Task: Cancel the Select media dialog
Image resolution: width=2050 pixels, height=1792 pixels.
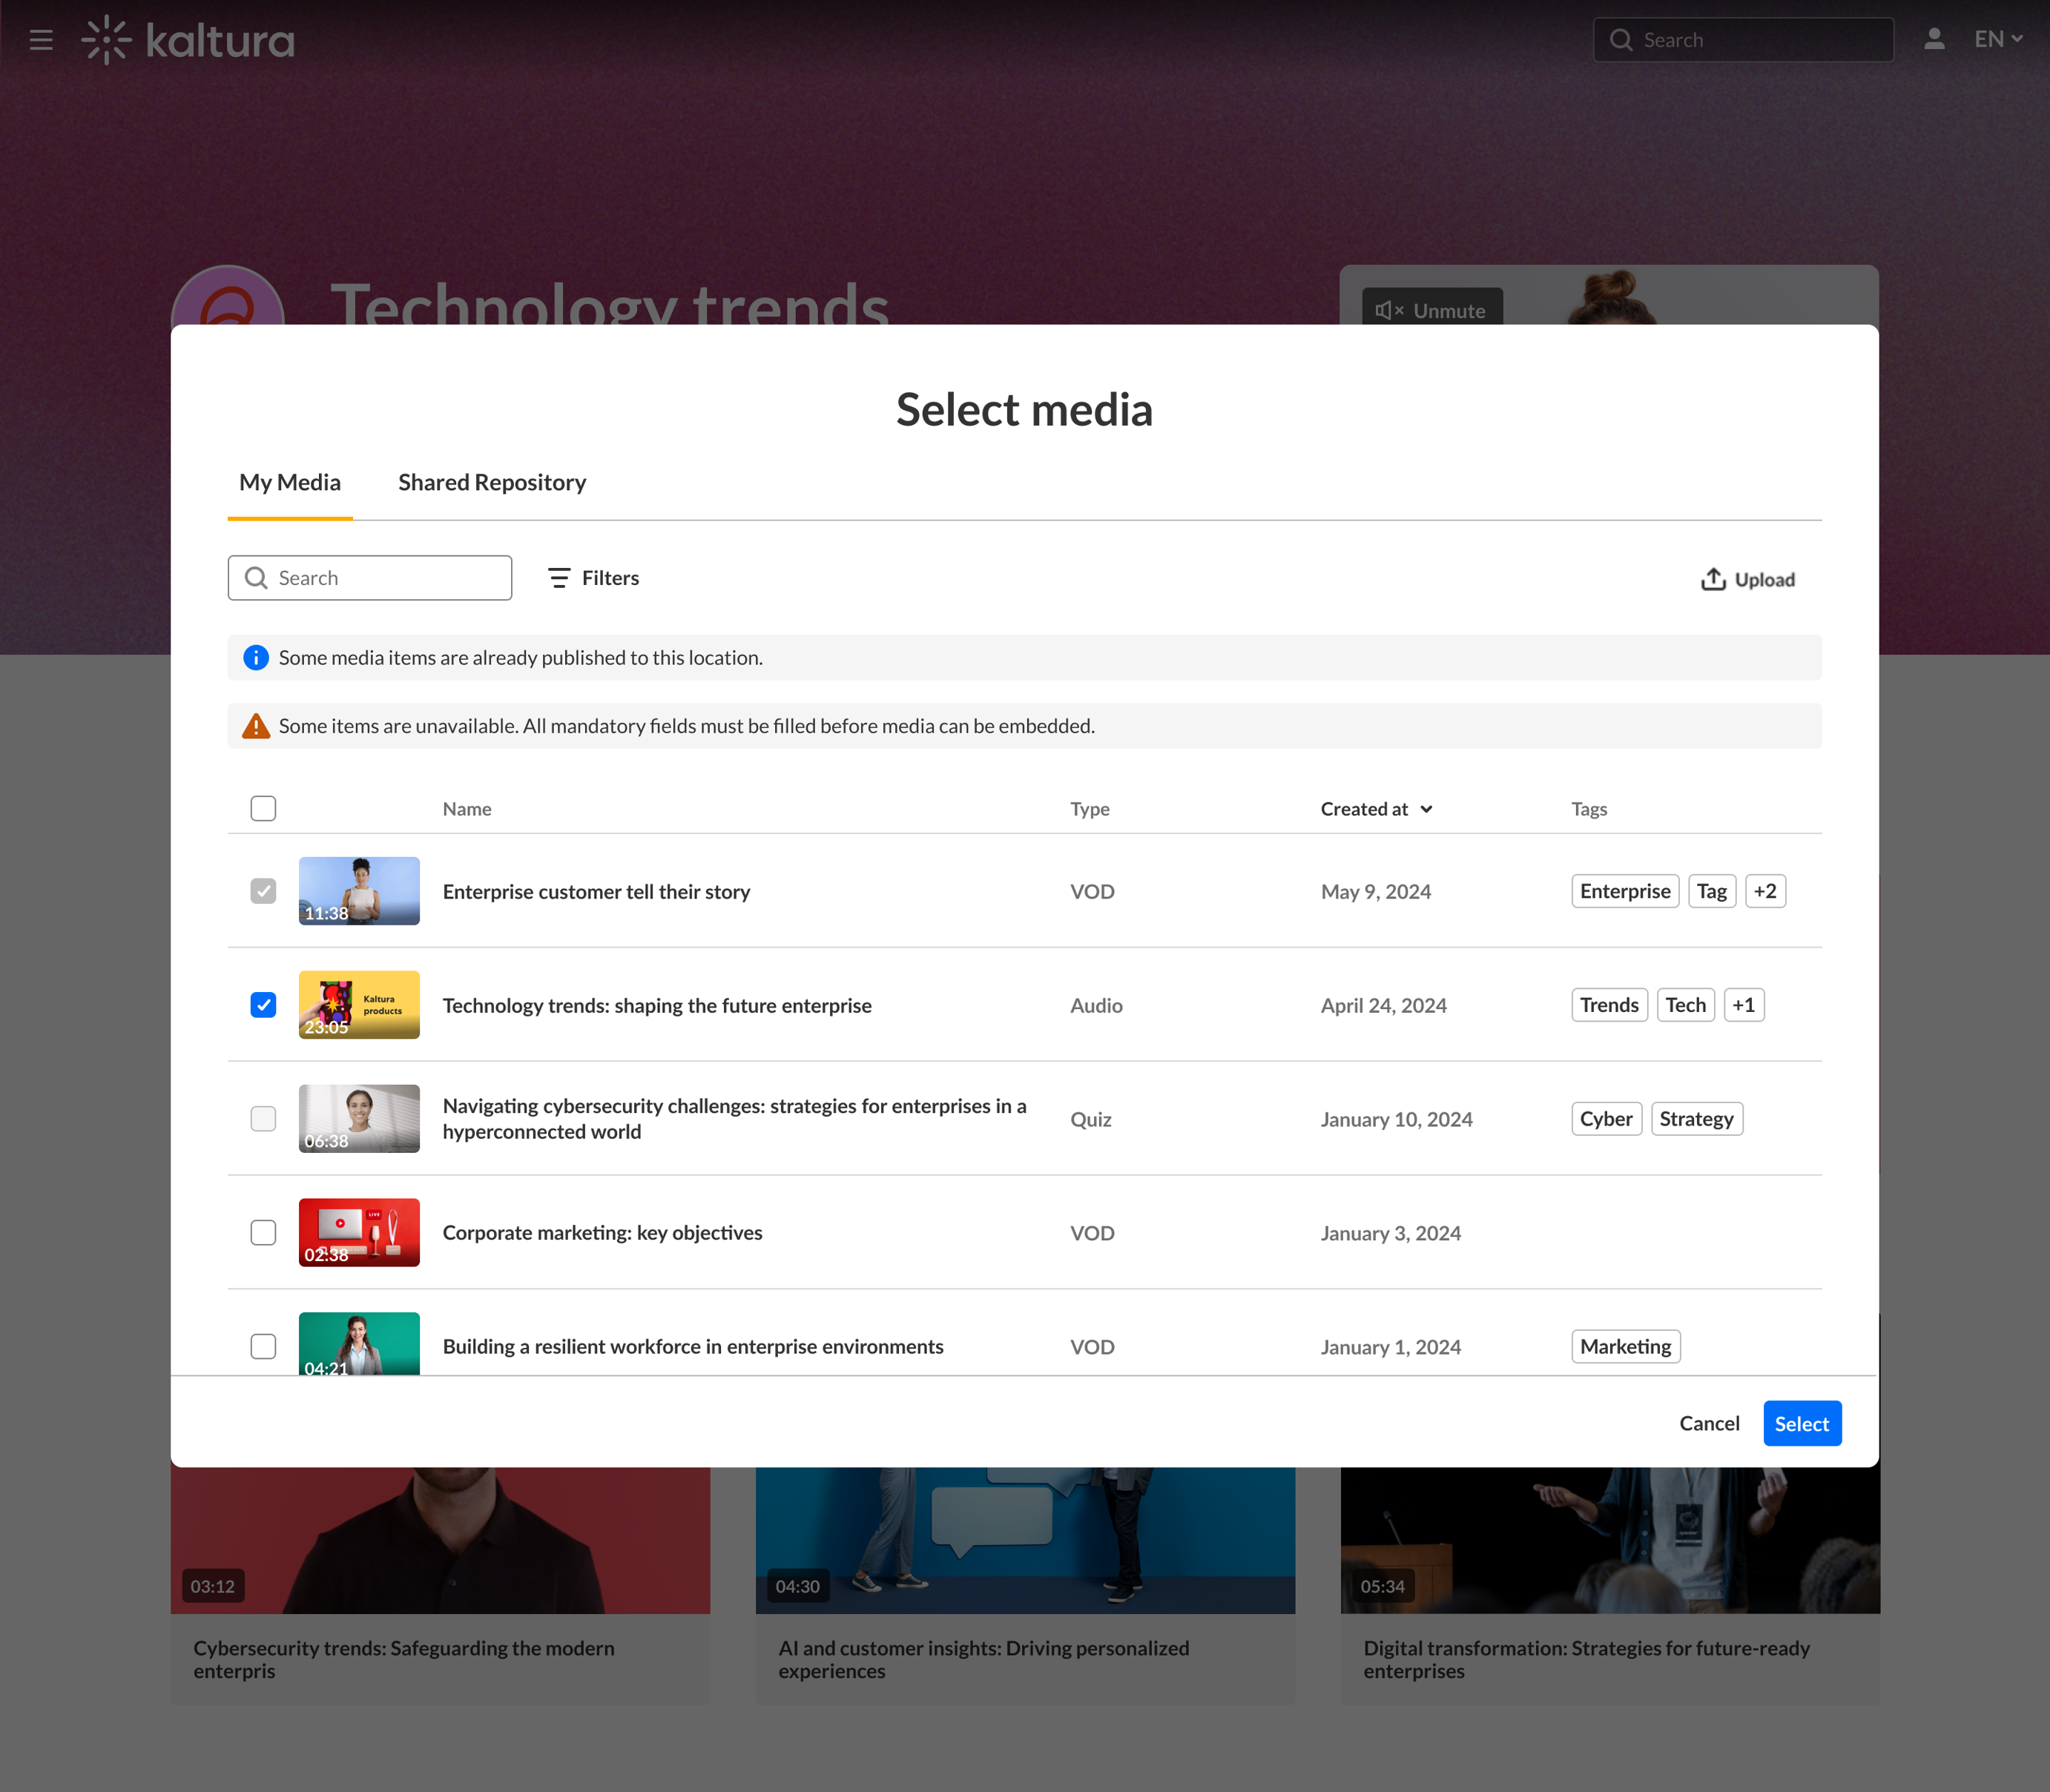Action: tap(1709, 1423)
